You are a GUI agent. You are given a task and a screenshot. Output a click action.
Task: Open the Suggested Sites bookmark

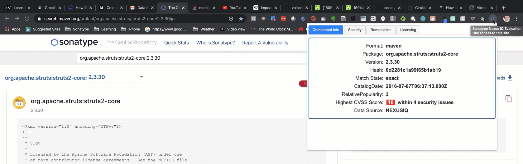pyautogui.click(x=43, y=29)
